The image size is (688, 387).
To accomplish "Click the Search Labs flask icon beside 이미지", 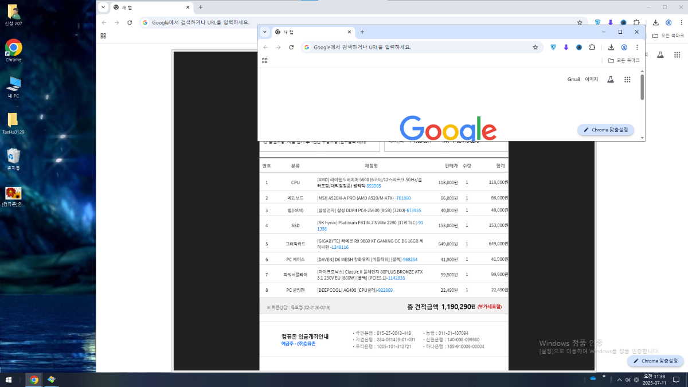I will [x=611, y=80].
